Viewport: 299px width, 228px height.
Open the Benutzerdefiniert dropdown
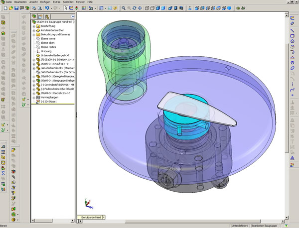[104, 218]
